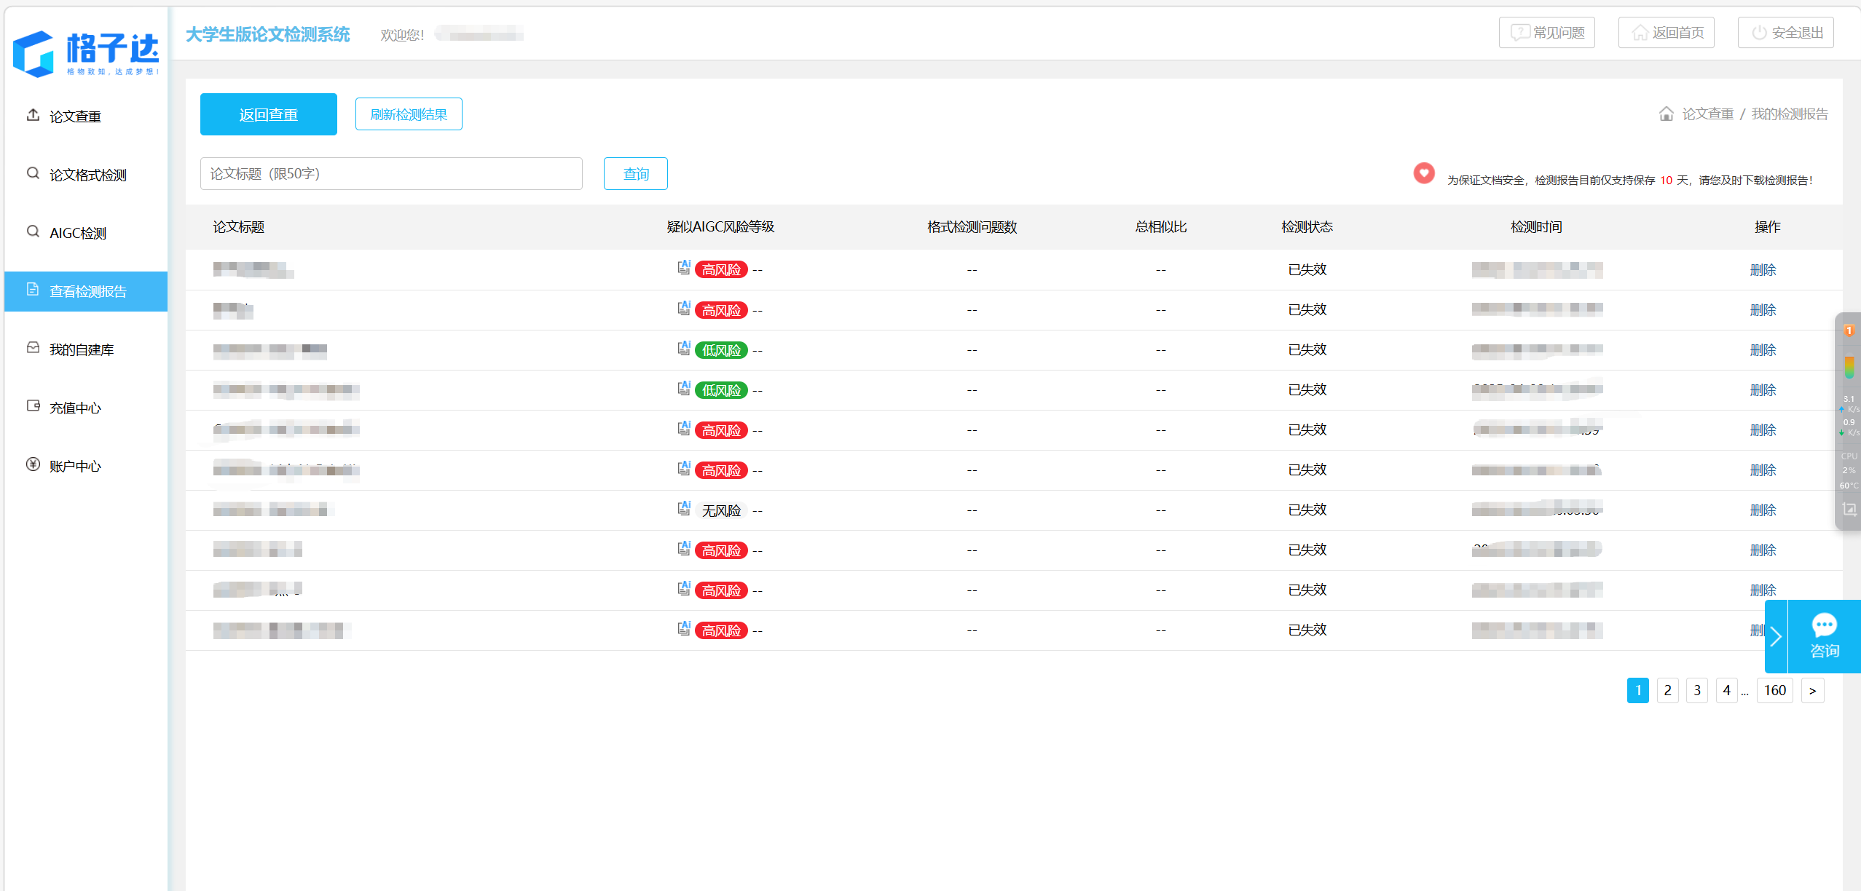
Task: Click the AI icon in first 低风险 row
Action: click(x=683, y=348)
